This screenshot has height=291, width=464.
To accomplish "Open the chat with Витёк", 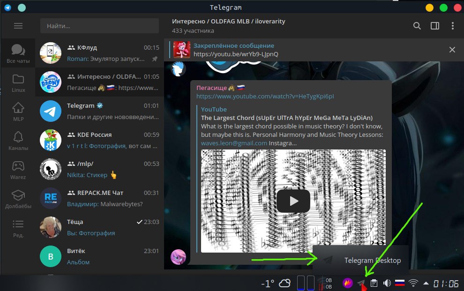I will click(100, 256).
